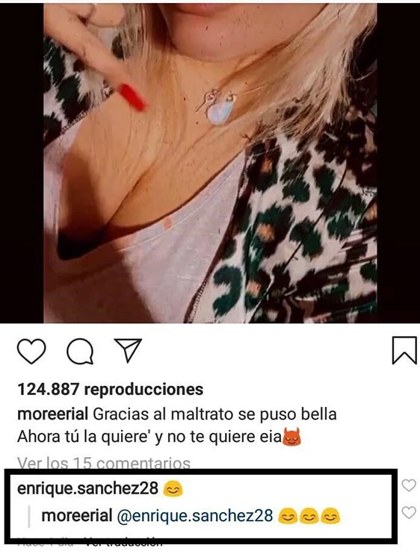420x560 pixels.
Task: Click the red devil emoji in caption
Action: click(x=292, y=437)
